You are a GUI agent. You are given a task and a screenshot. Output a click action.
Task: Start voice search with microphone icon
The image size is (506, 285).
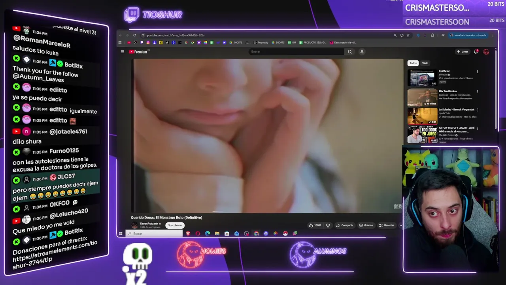point(362,51)
